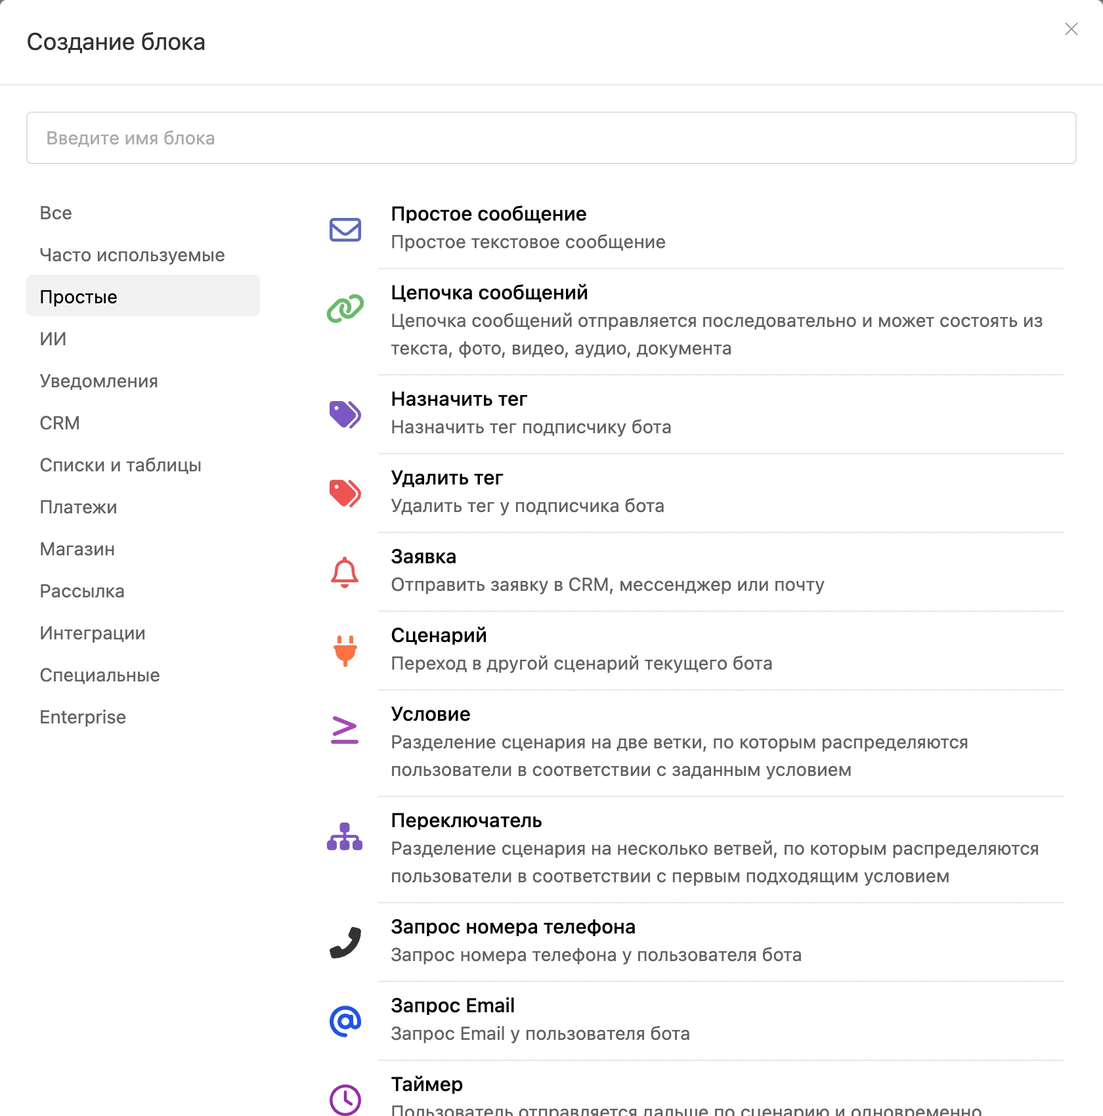Focus the Введите имя блока search field
Screen dimensions: 1103x1116
[x=551, y=138]
